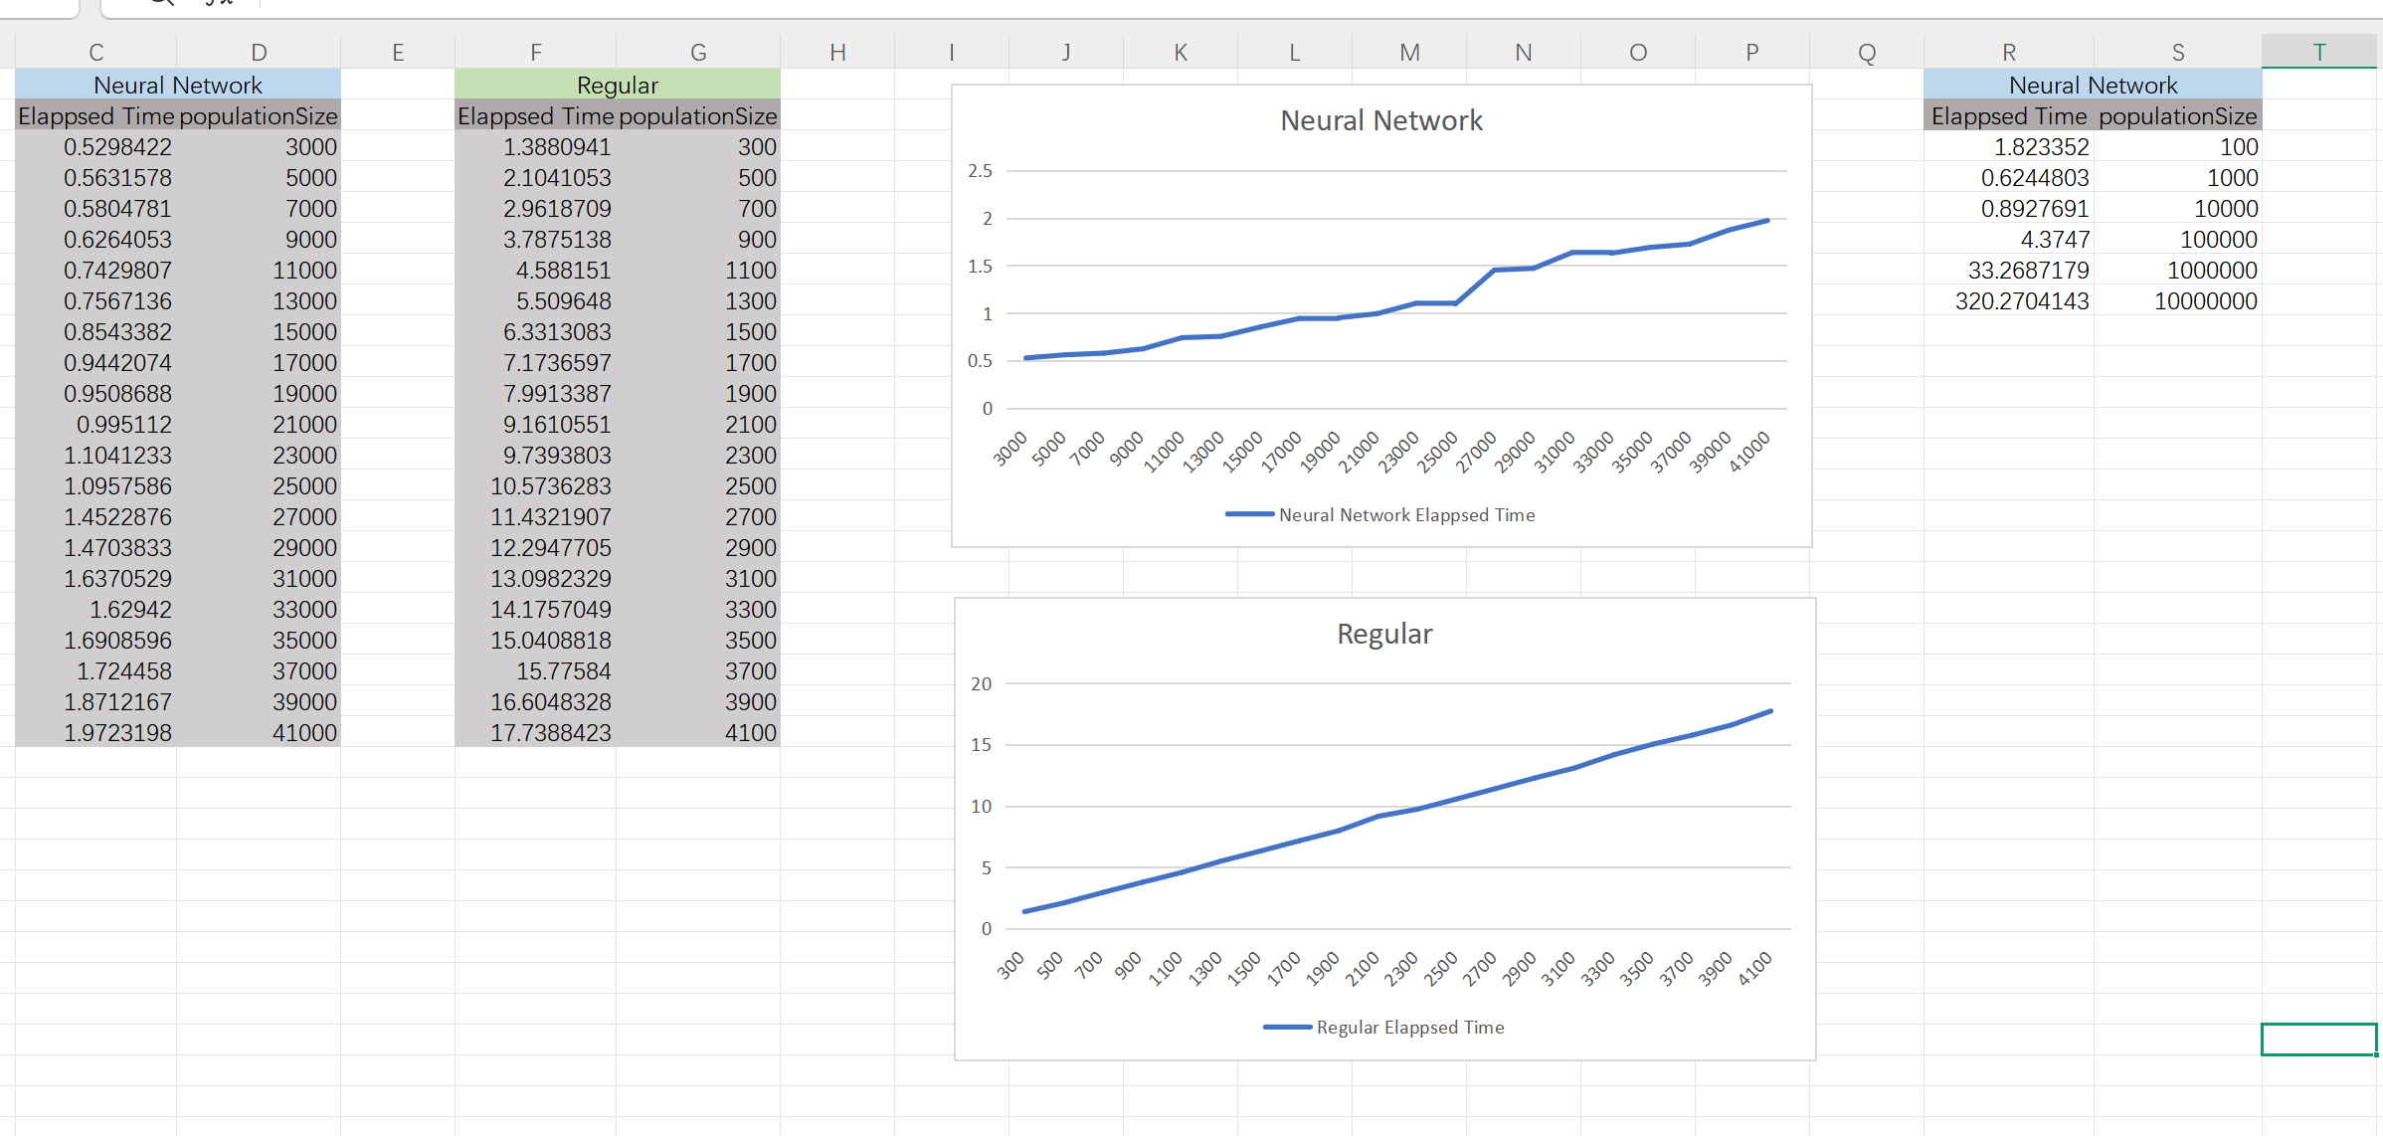Image resolution: width=2383 pixels, height=1136 pixels.
Task: Click the Regular Elappsed Time legend entry
Action: [1408, 1028]
